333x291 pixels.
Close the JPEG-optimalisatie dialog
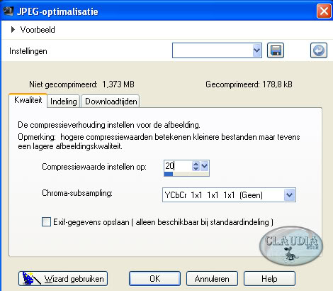tap(324, 11)
